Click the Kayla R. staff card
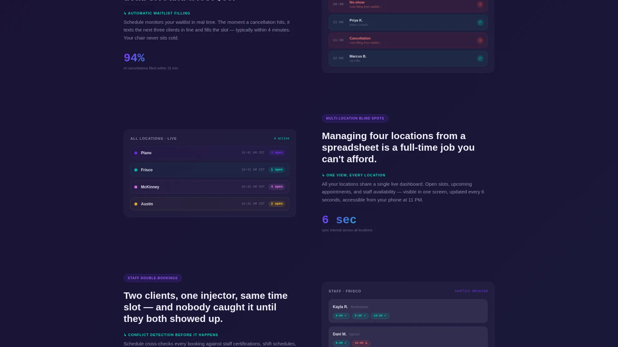Viewport: 618px width, 347px height. [x=408, y=311]
